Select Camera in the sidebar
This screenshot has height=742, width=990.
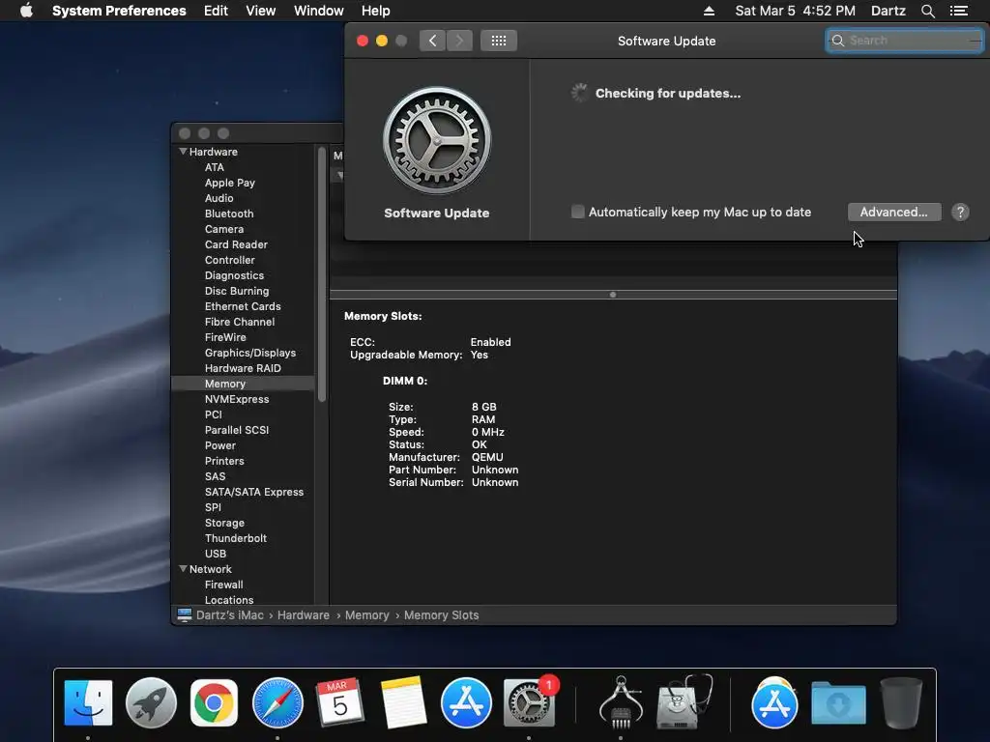224,229
